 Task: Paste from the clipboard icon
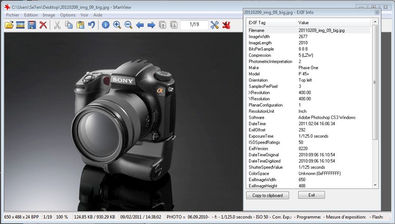80,25
